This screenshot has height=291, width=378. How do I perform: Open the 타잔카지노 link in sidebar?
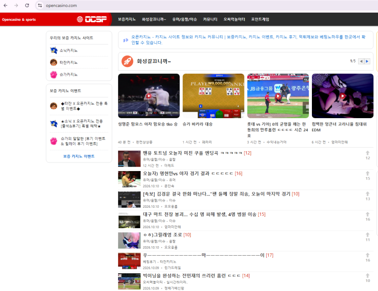68,62
